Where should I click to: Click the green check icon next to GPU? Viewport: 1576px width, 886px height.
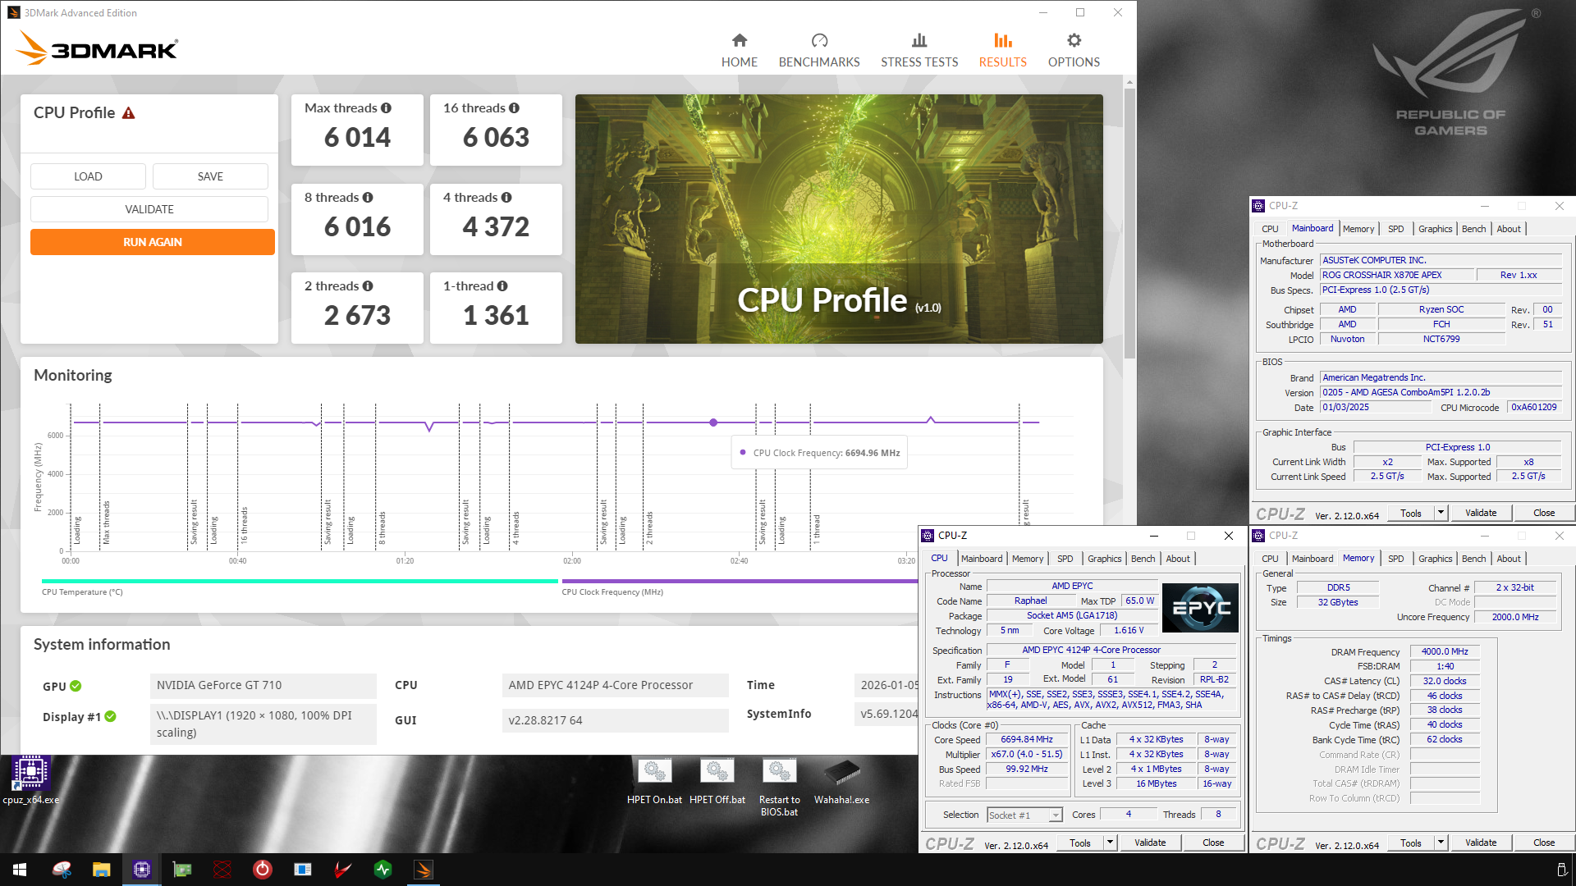(76, 686)
